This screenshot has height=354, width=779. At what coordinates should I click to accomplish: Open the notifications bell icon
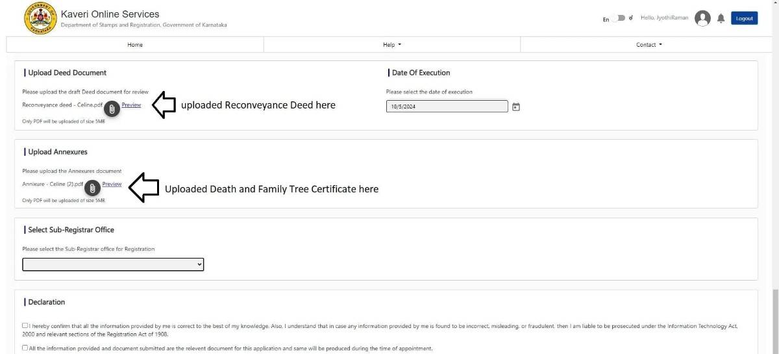[x=721, y=18]
